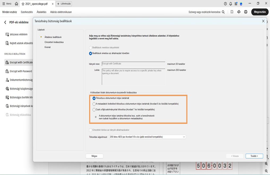Star the 2021_opencollege.pdf tab
Image resolution: width=270 pixels, height=175 pixels.
(23, 4)
